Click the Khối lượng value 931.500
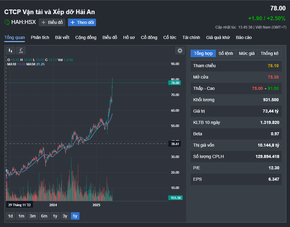 pyautogui.click(x=271, y=100)
